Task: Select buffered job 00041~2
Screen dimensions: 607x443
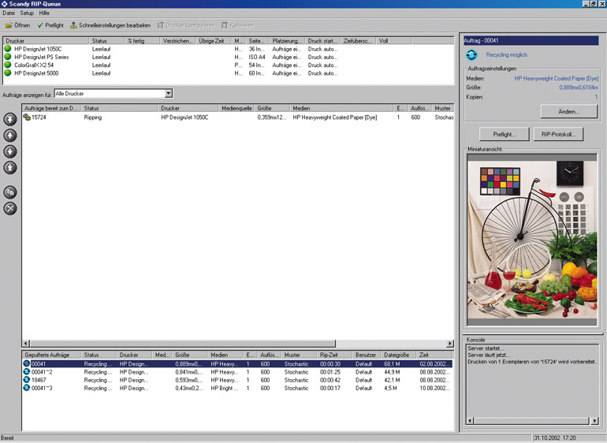Action: tap(237, 372)
